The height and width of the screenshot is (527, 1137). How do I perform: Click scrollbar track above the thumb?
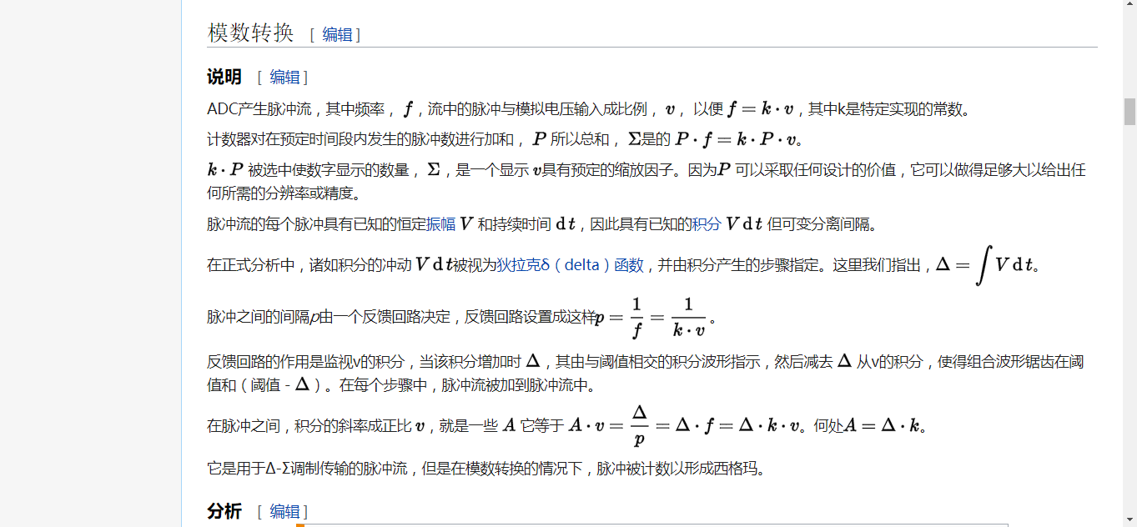click(x=1129, y=50)
